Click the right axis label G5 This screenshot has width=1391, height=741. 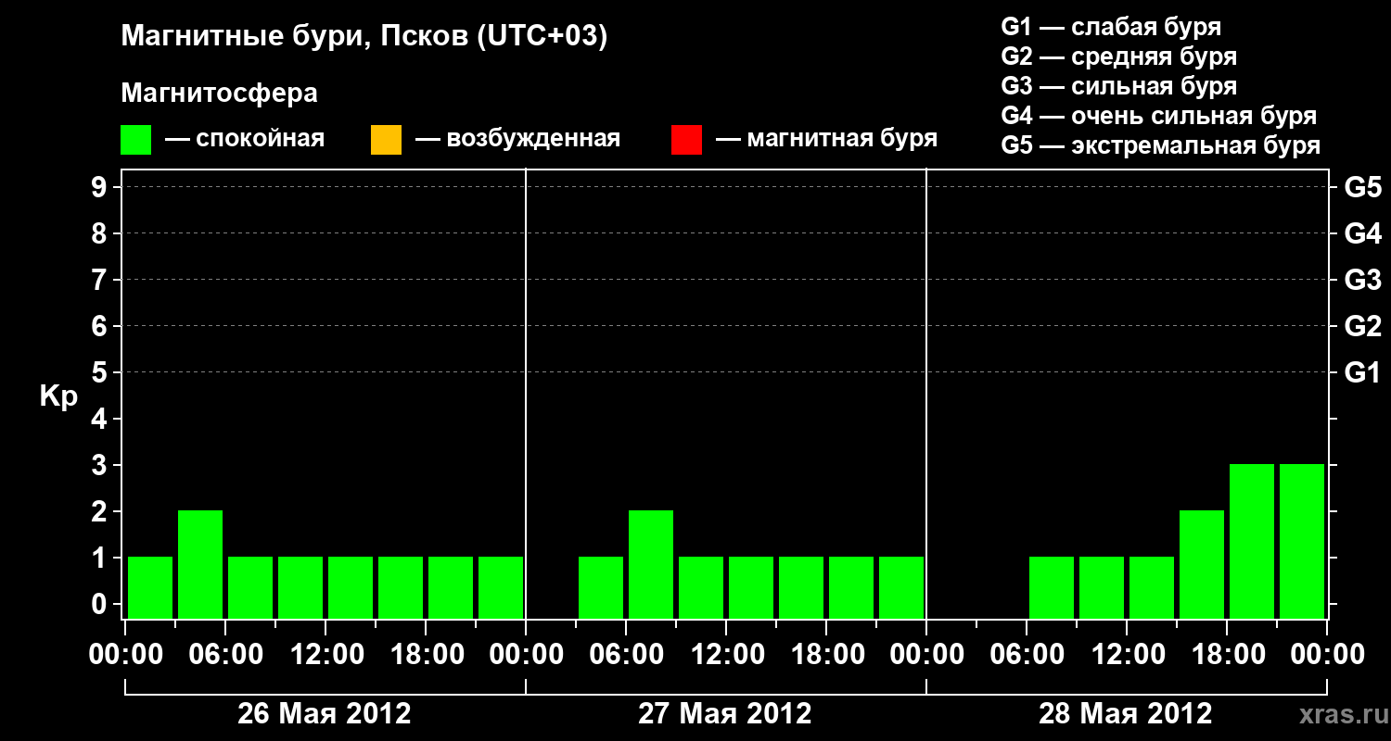tap(1362, 187)
